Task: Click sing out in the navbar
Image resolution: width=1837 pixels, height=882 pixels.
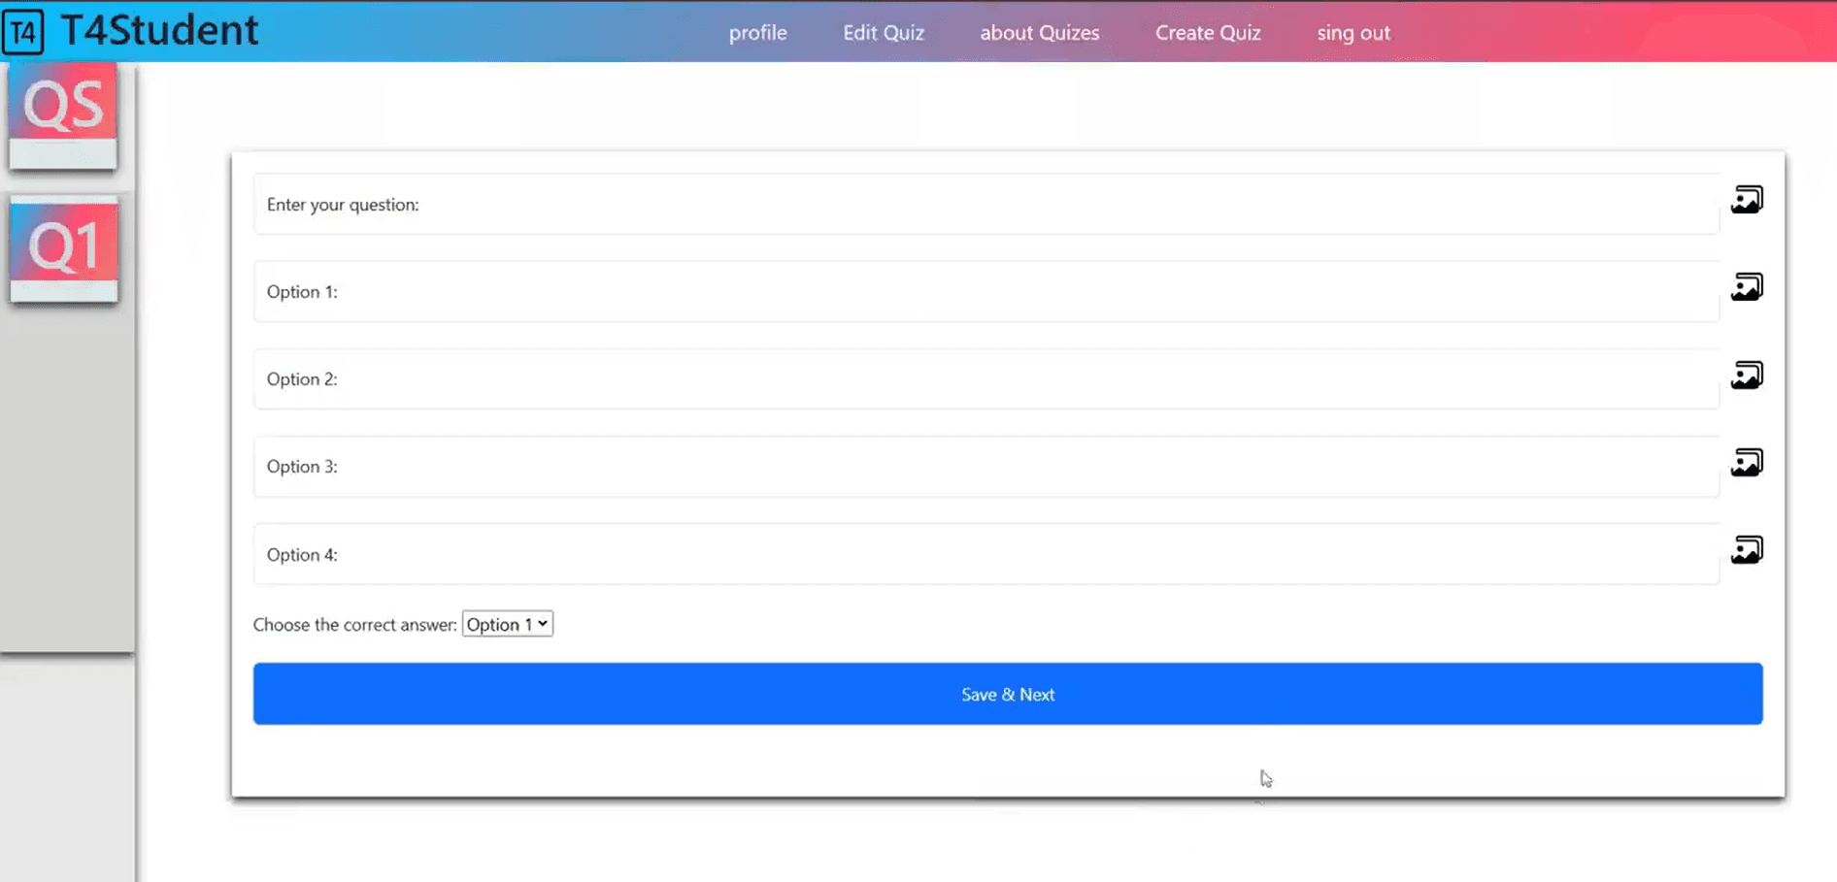Action: pyautogui.click(x=1353, y=32)
